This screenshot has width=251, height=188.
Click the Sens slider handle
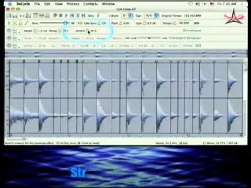[x=65, y=23]
